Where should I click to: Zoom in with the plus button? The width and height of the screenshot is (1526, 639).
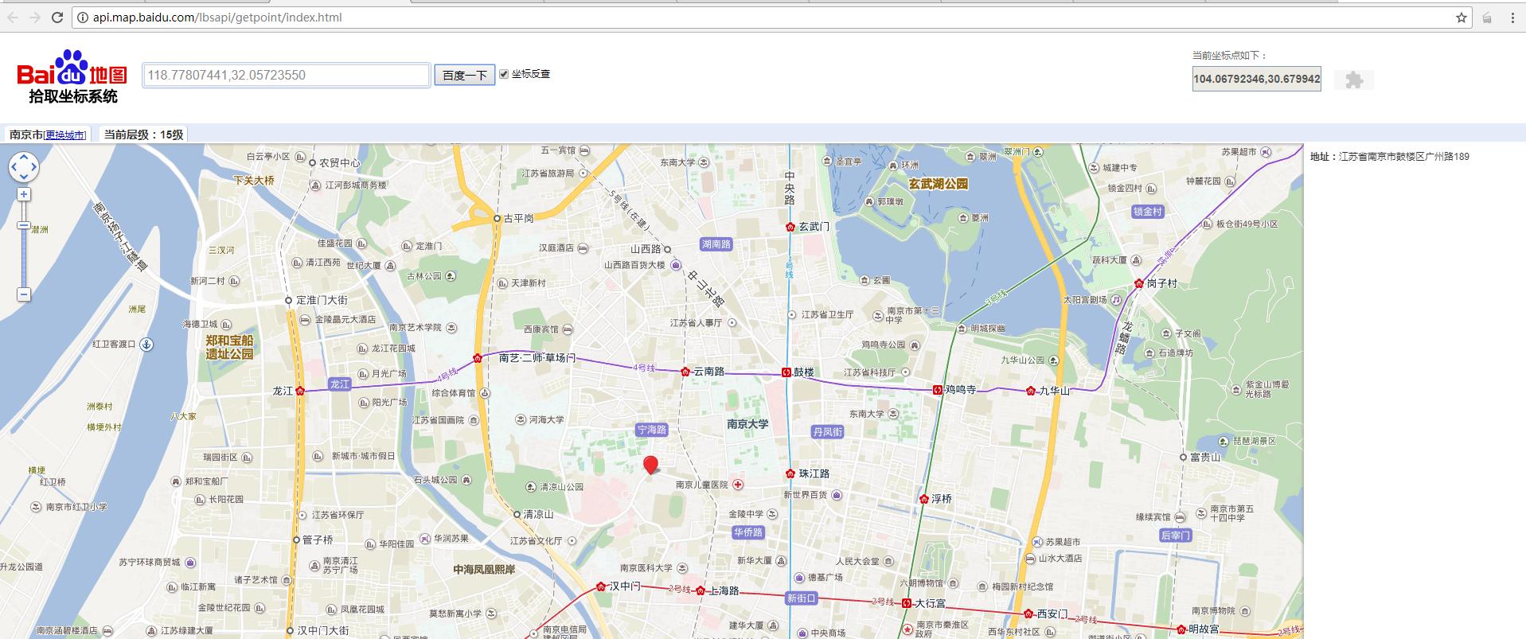[24, 194]
